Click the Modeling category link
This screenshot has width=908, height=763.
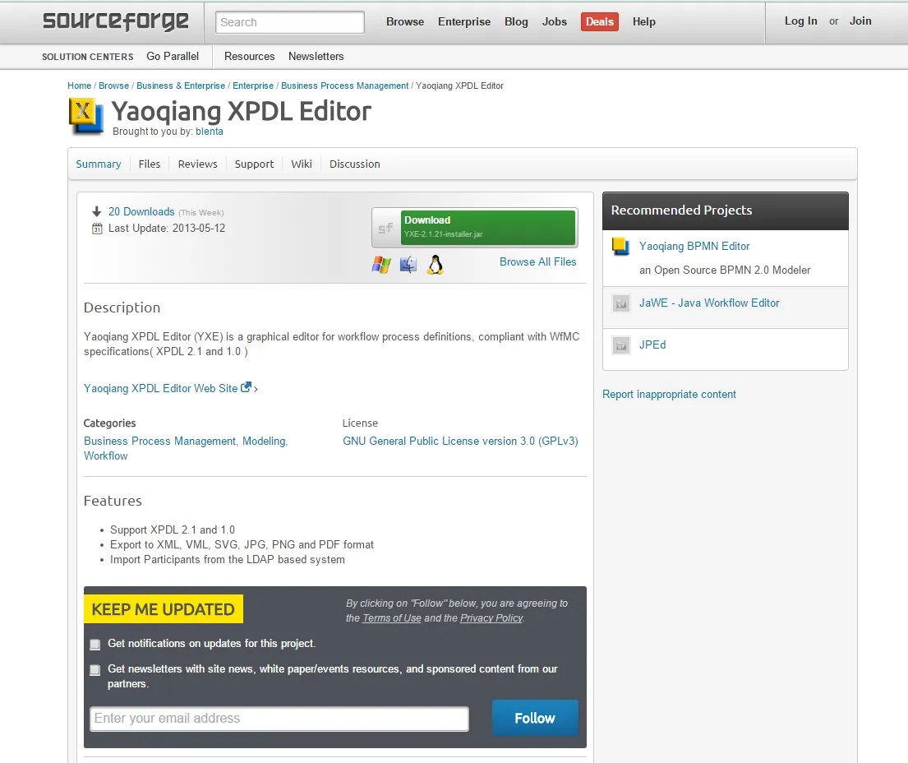tap(264, 441)
